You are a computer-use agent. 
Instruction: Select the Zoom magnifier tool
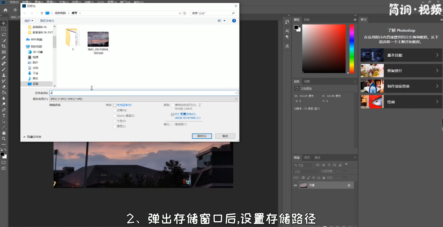point(4,138)
